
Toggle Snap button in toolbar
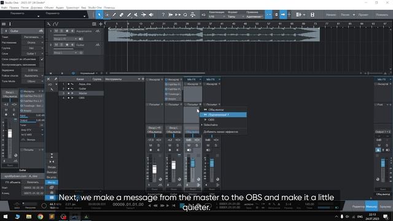click(x=268, y=15)
